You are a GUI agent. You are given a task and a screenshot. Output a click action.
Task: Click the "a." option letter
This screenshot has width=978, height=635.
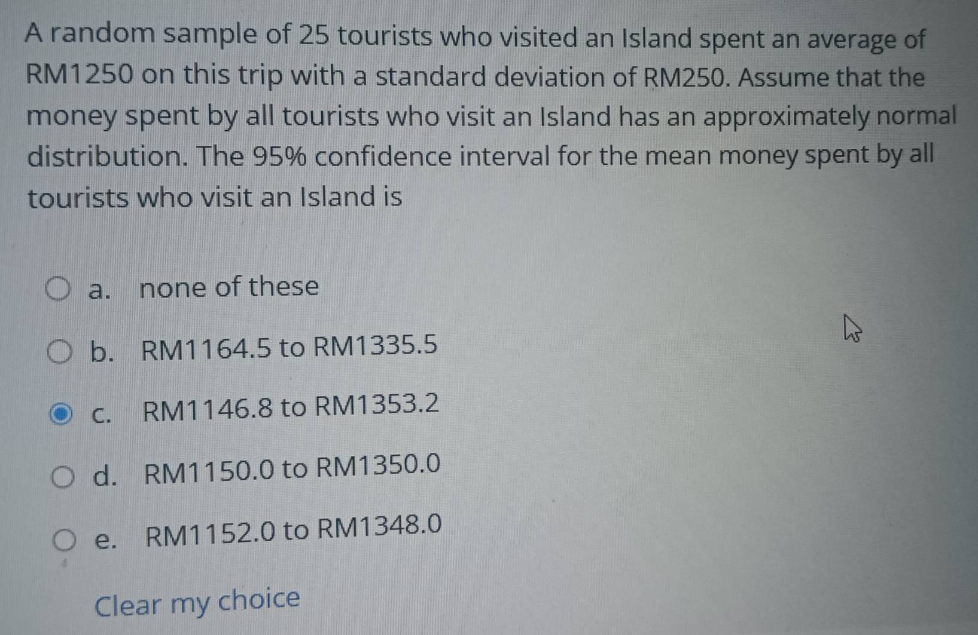click(x=99, y=290)
